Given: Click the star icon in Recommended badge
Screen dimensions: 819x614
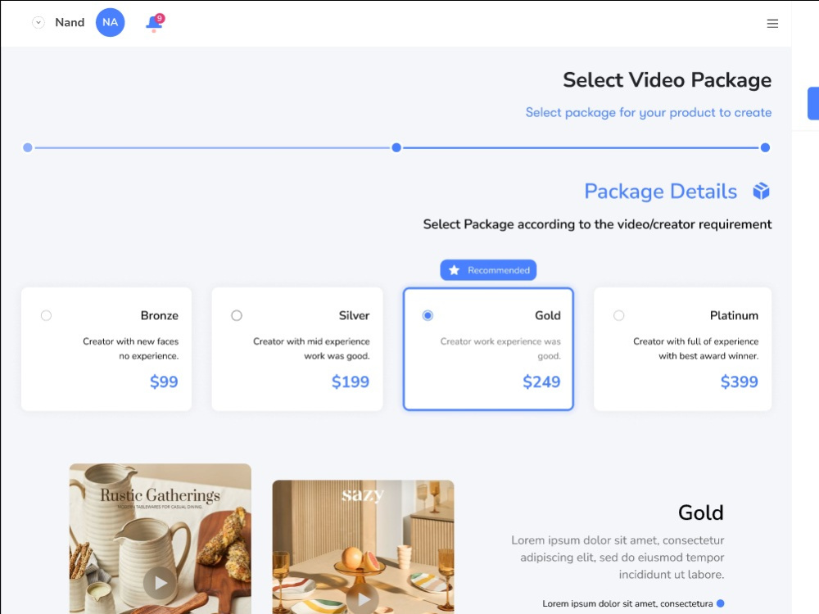Looking at the screenshot, I should [454, 270].
